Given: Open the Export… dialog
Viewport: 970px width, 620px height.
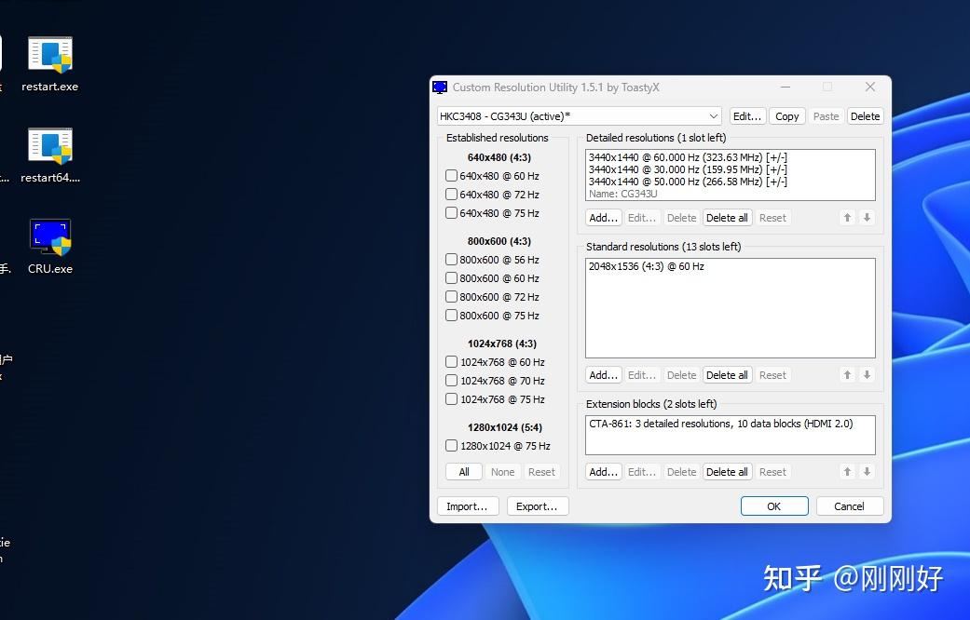Looking at the screenshot, I should (537, 506).
